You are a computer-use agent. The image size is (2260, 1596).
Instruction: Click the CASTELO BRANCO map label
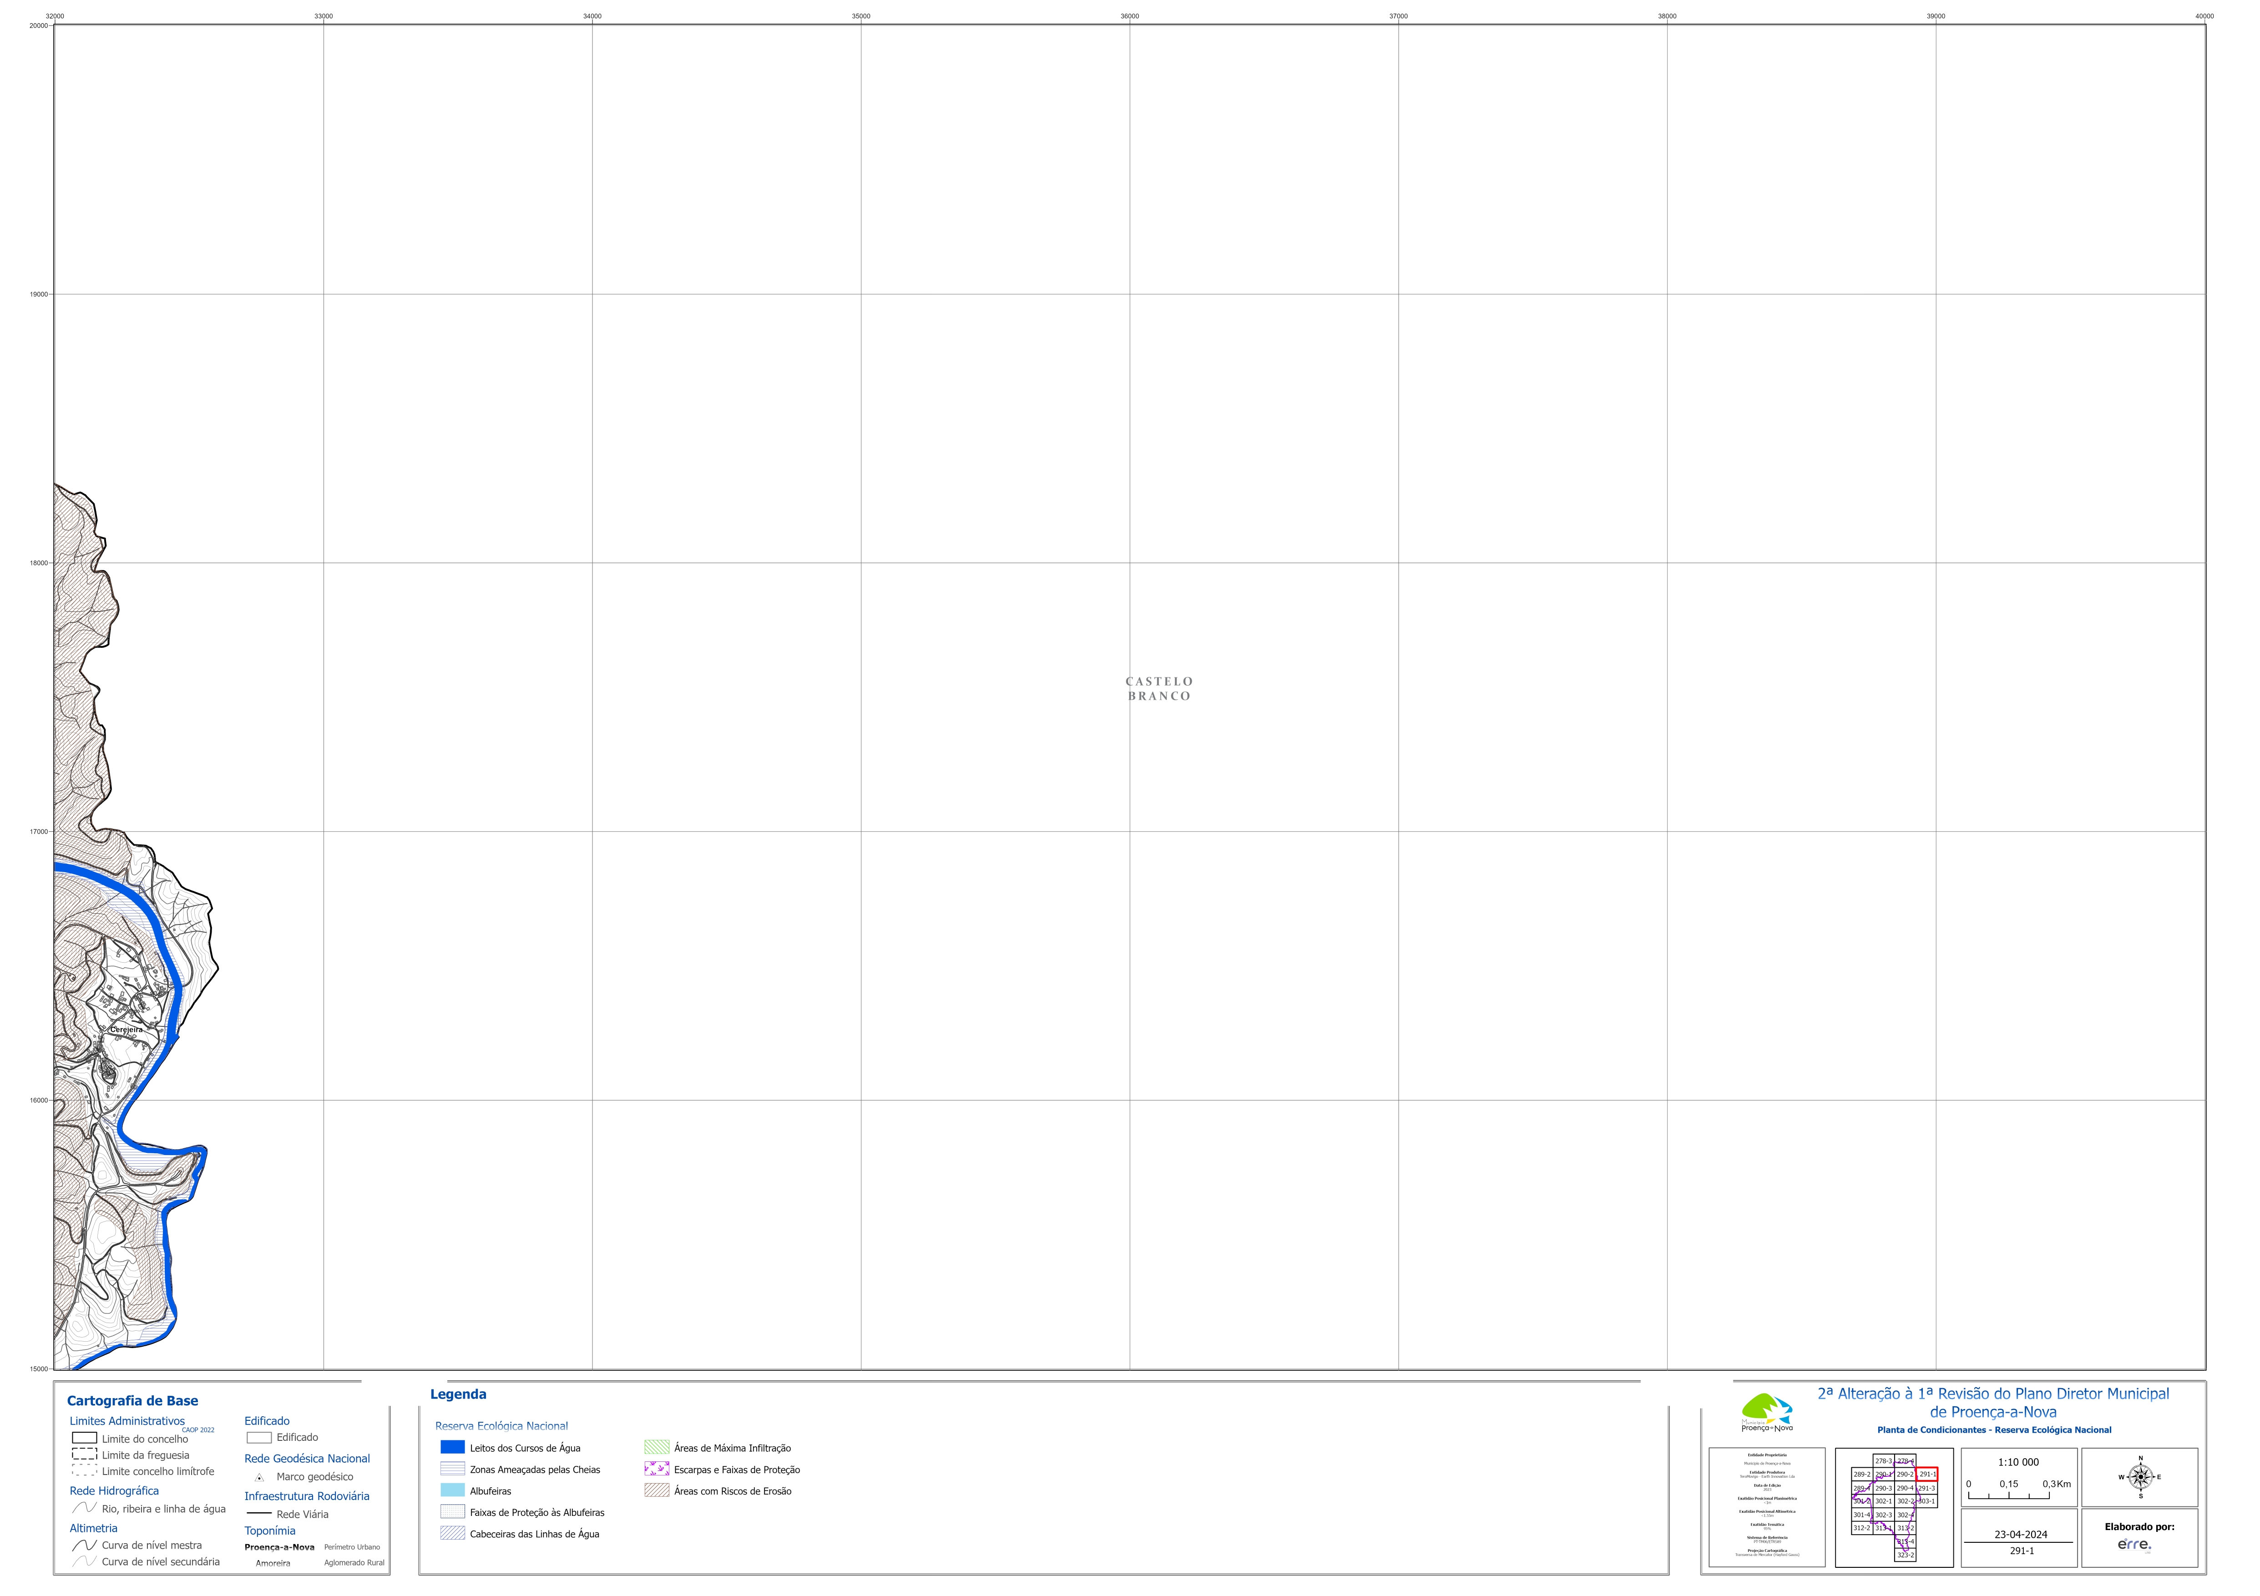click(1158, 689)
